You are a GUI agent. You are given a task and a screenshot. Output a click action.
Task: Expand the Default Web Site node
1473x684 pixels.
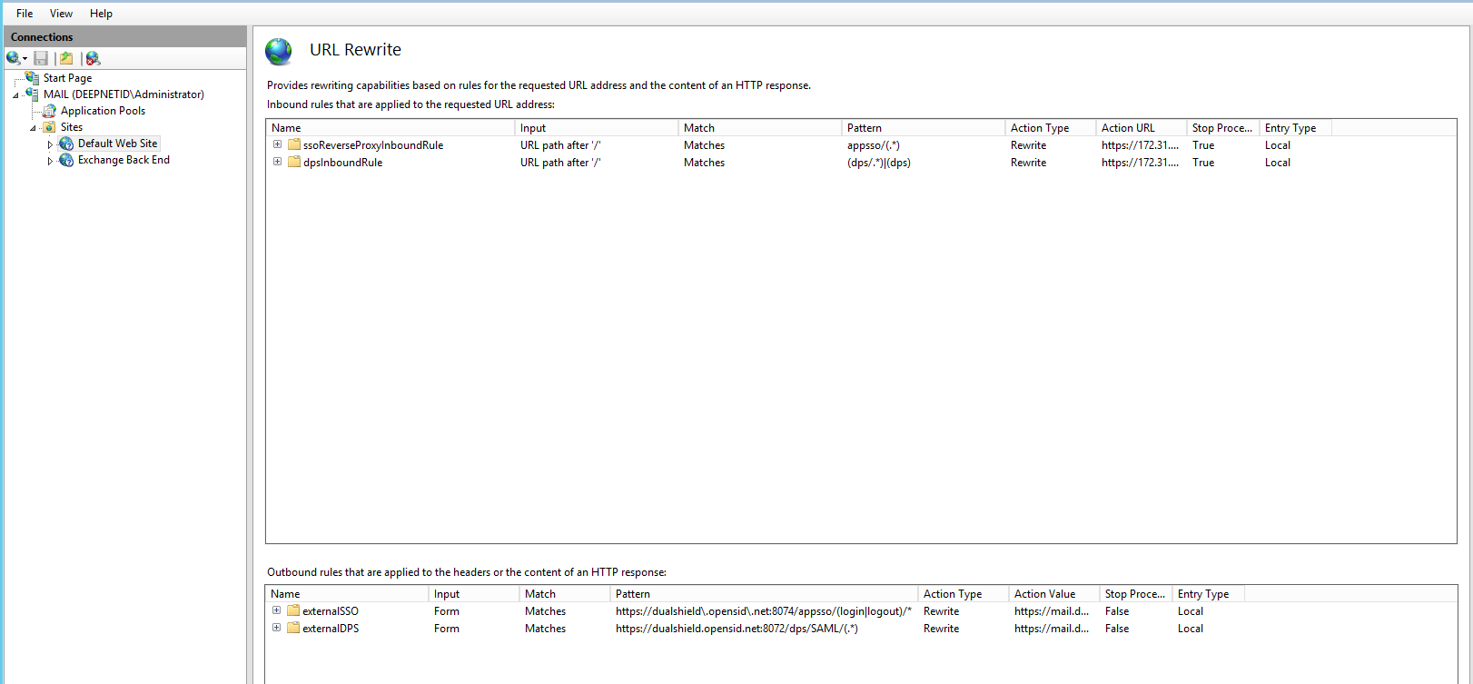[x=50, y=144]
